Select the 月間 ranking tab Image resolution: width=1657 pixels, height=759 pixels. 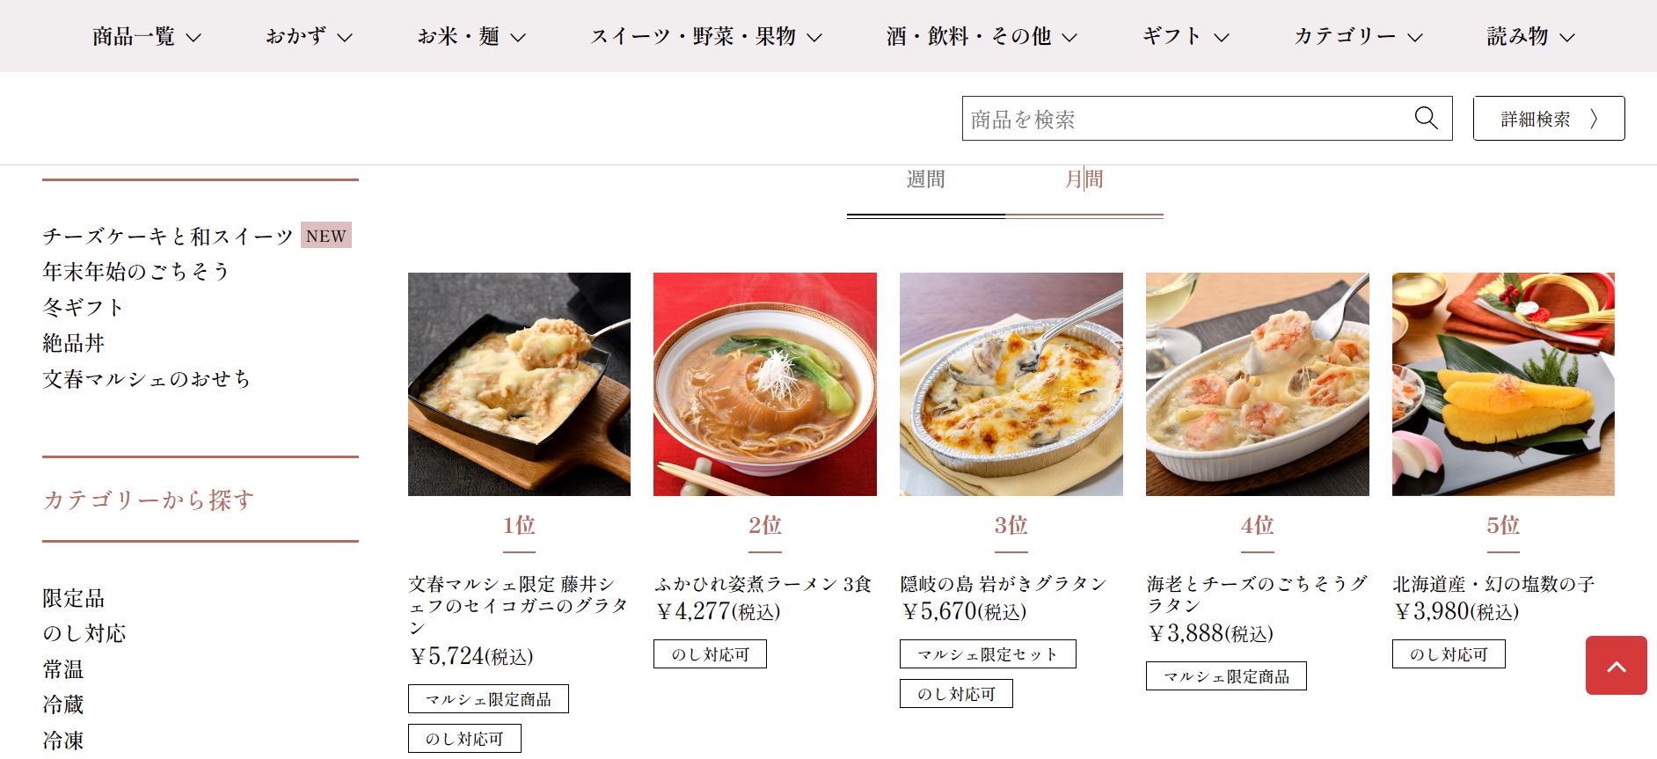(1084, 179)
